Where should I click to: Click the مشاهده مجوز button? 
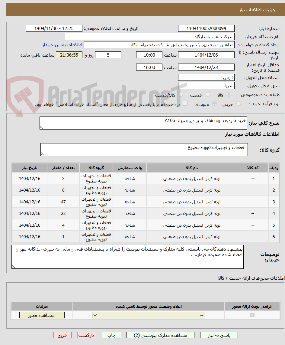click(42, 315)
